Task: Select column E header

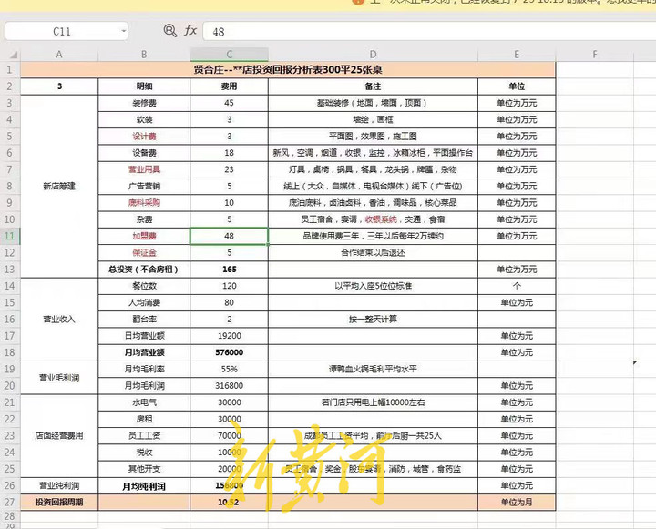Action: point(517,55)
